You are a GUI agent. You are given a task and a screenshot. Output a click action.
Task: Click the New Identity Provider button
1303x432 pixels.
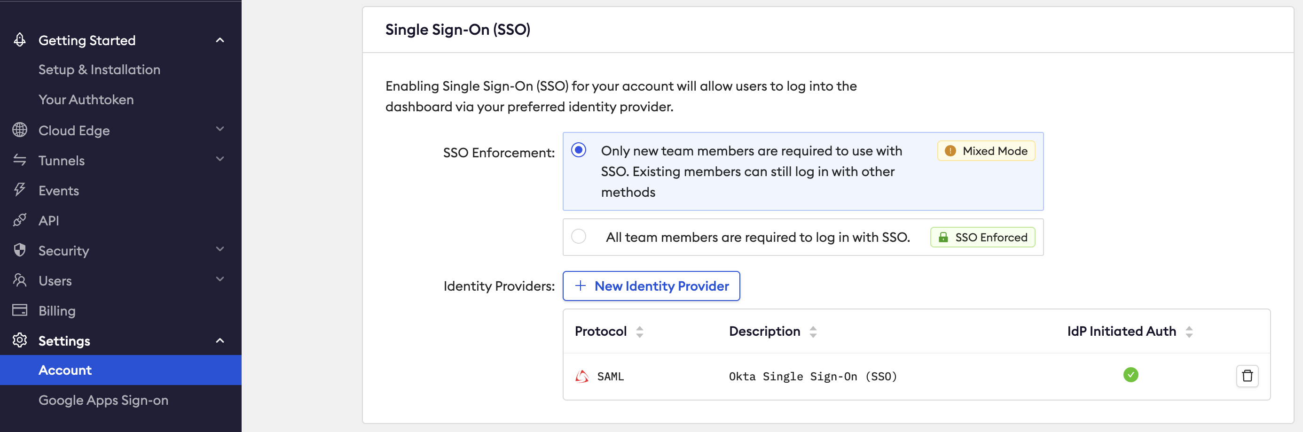point(651,286)
